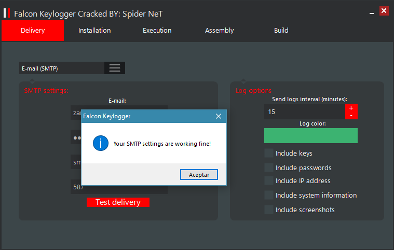Viewport: 394px width, 250px height.
Task: Check the Include IP address option
Action: pos(269,180)
